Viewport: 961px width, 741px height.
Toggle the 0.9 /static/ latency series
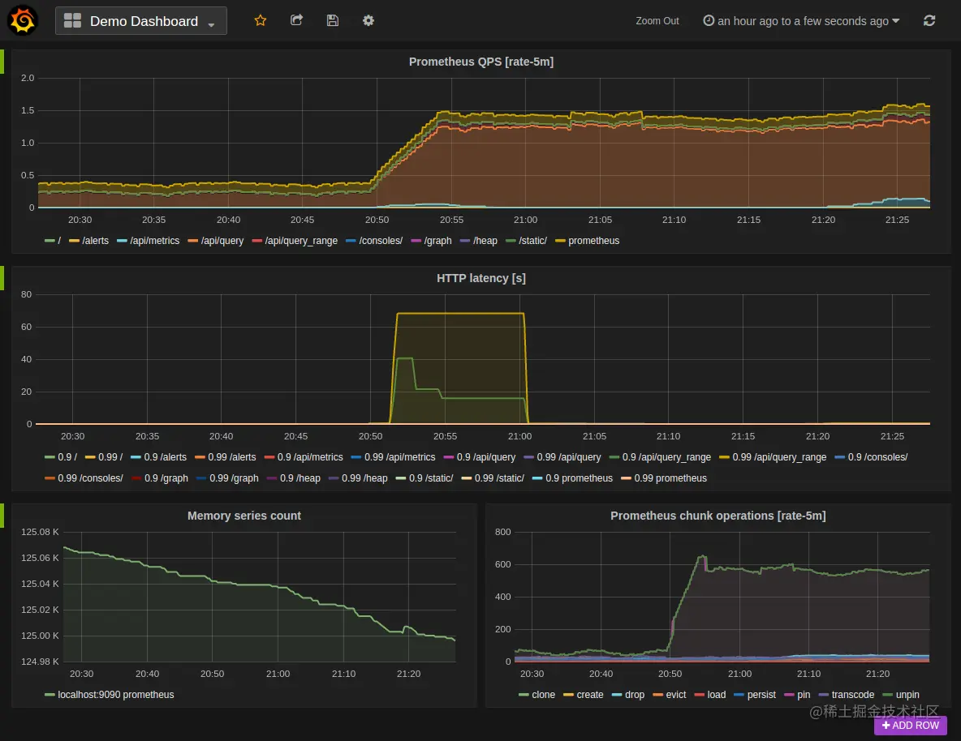click(431, 478)
